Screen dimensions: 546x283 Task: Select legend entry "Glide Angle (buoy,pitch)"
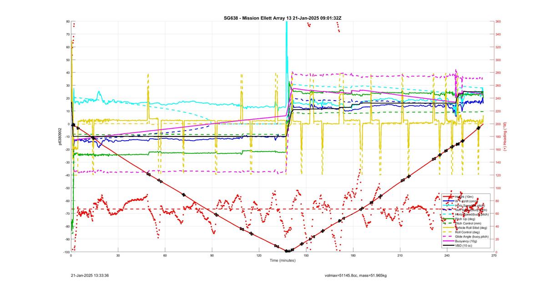pyautogui.click(x=473, y=237)
